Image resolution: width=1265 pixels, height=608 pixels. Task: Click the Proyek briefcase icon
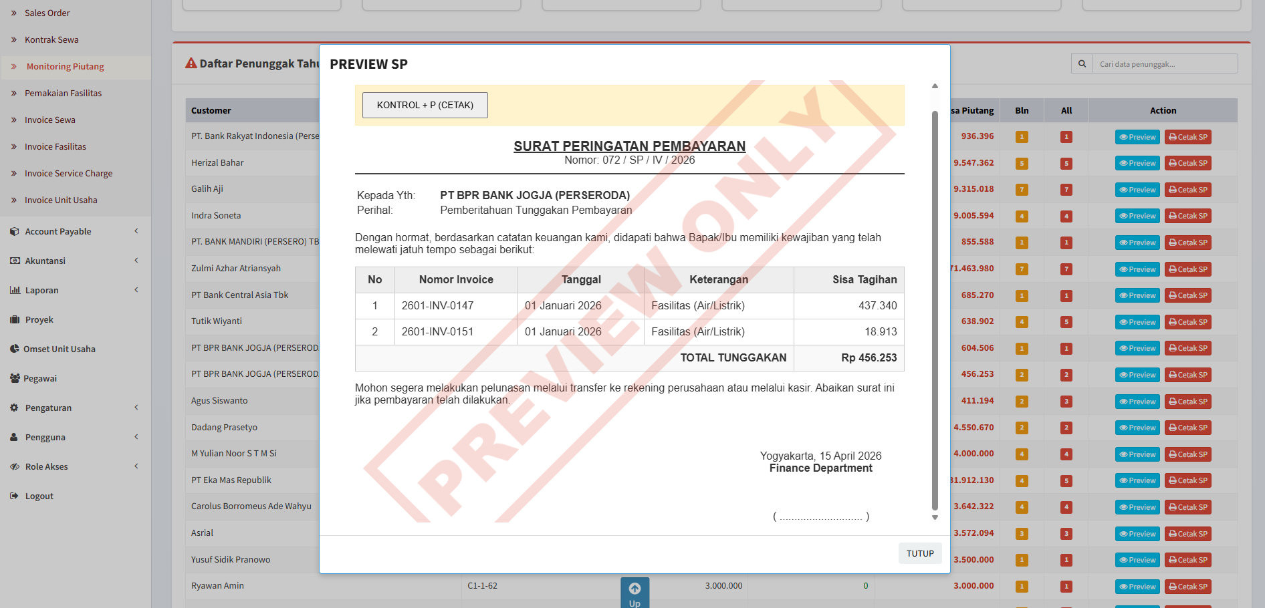(x=15, y=320)
